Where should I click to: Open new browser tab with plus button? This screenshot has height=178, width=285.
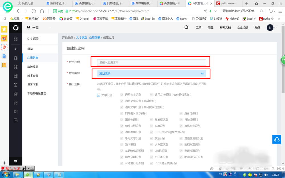coord(246,3)
